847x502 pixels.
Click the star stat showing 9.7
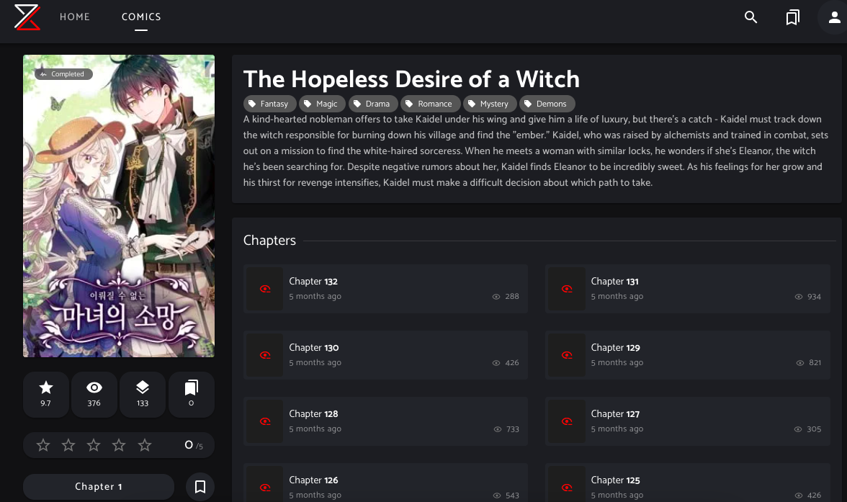coord(45,394)
